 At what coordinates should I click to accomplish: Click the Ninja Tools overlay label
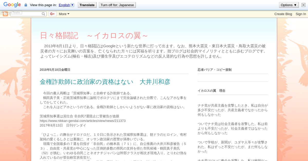[x=11, y=12]
